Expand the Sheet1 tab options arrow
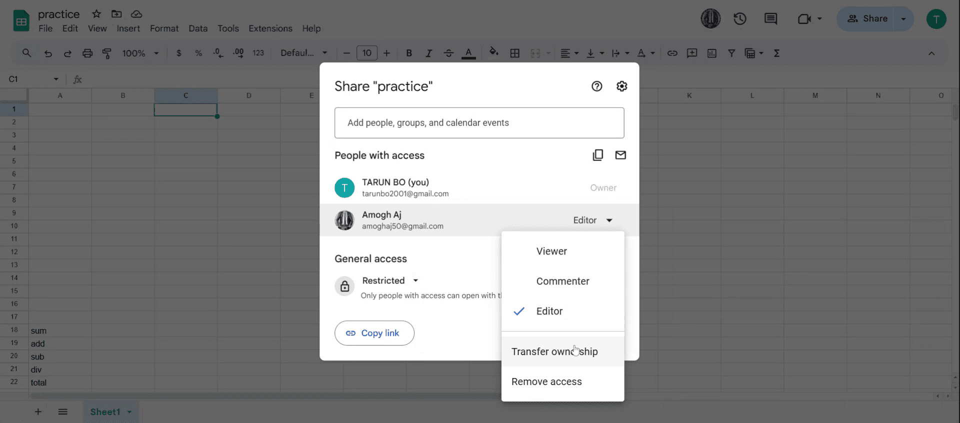Viewport: 960px width, 423px height. (129, 412)
